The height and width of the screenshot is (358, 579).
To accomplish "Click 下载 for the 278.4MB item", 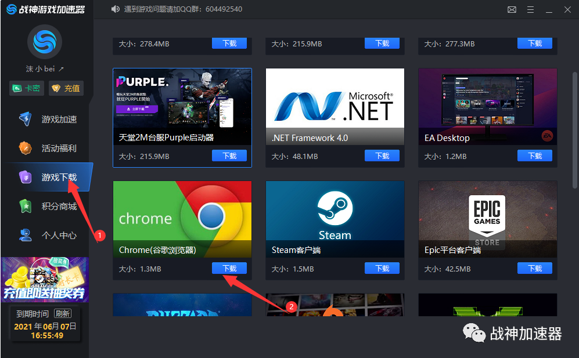I will coord(229,43).
